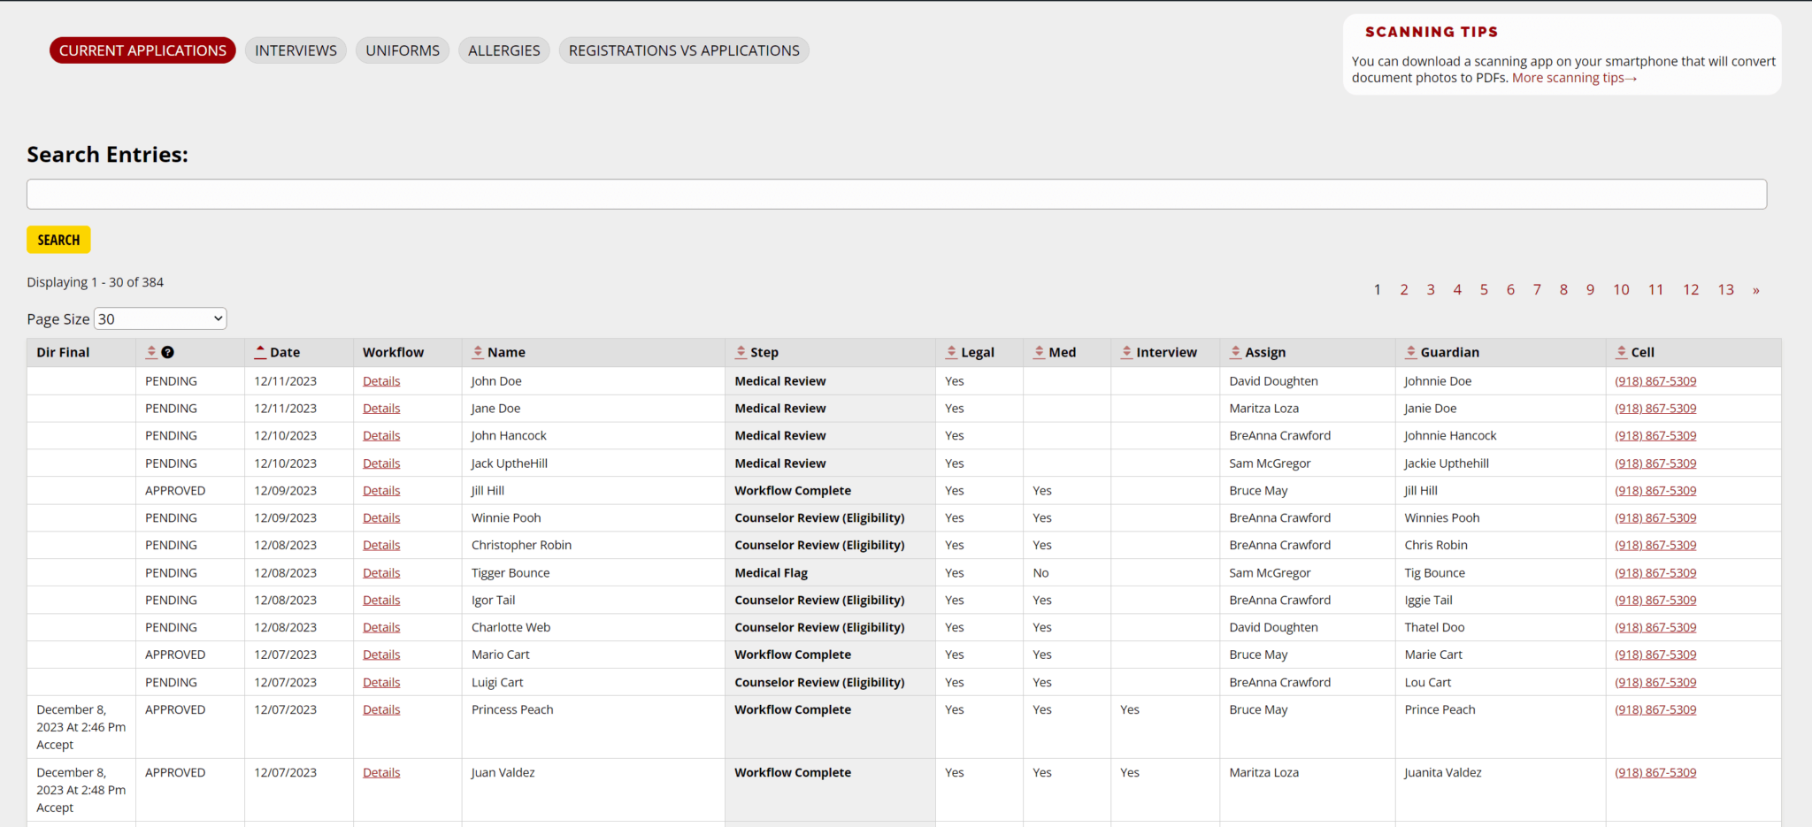Switch to REGISTRATIONS VS APPLICATIONS tab
Screen dimensions: 1812x827
point(683,50)
